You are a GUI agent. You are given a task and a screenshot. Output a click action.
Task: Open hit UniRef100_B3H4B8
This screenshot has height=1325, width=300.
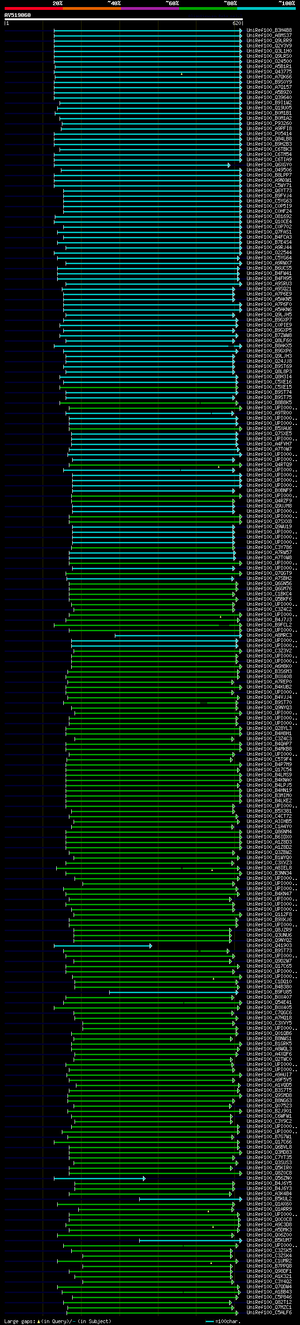(x=269, y=31)
